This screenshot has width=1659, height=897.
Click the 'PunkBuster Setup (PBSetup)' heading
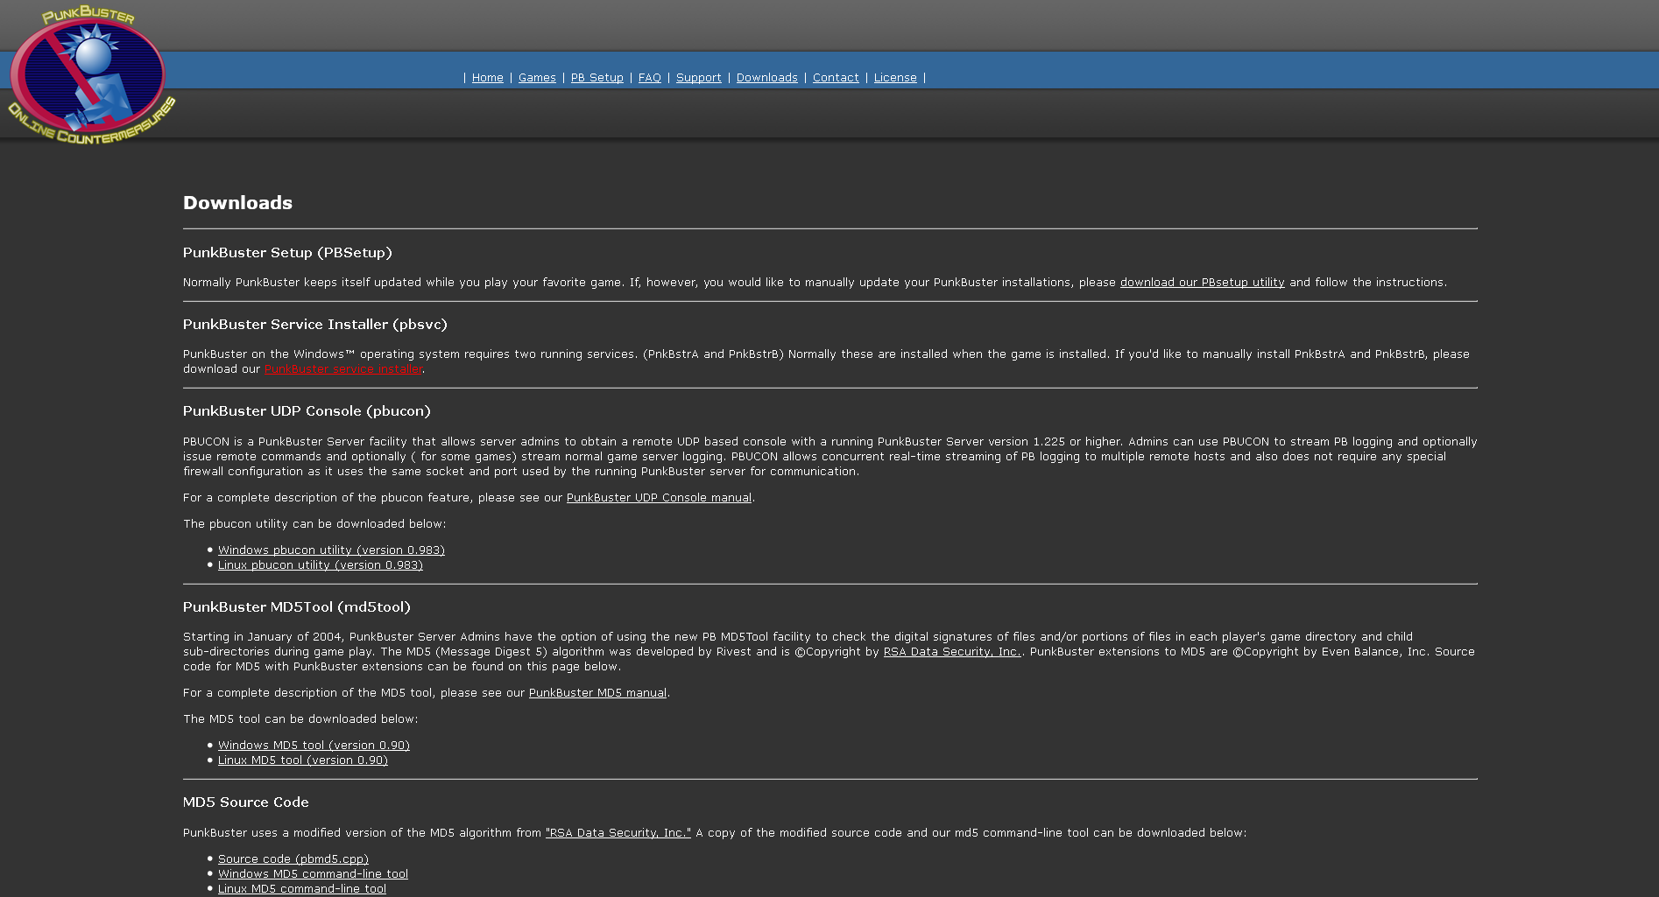click(287, 253)
